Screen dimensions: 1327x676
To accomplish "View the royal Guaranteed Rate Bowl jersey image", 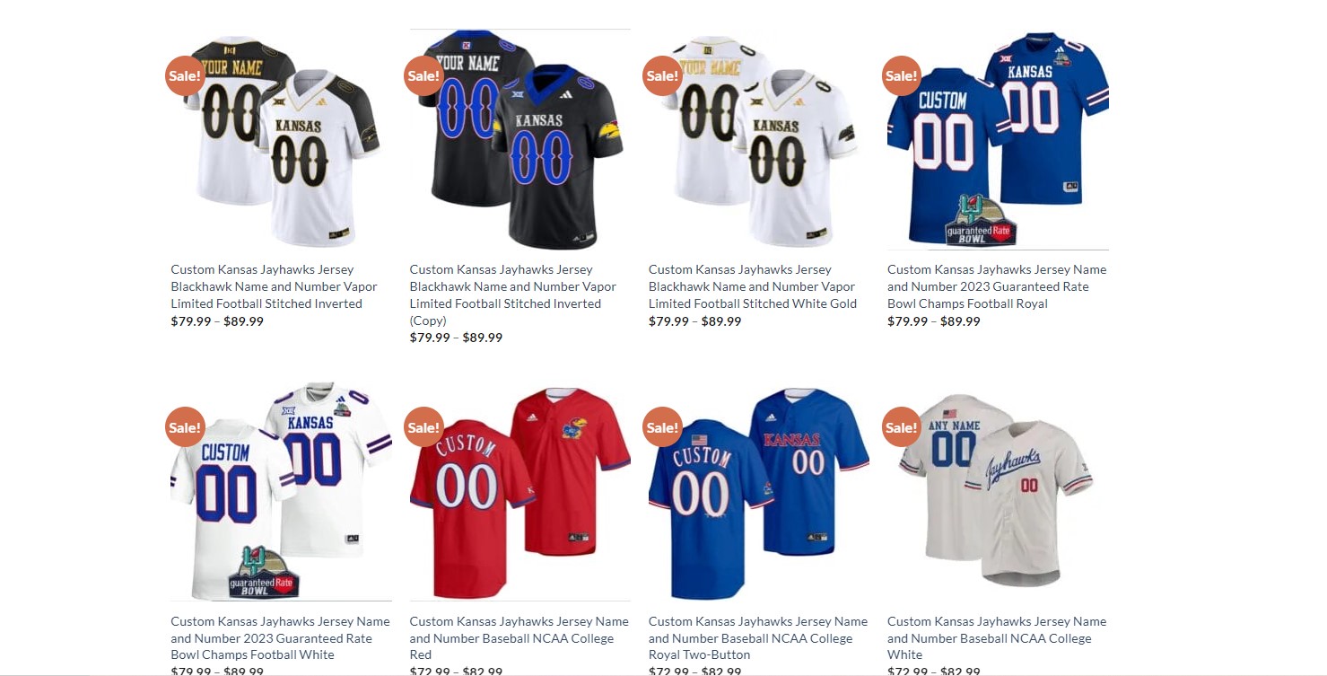I will pos(998,140).
